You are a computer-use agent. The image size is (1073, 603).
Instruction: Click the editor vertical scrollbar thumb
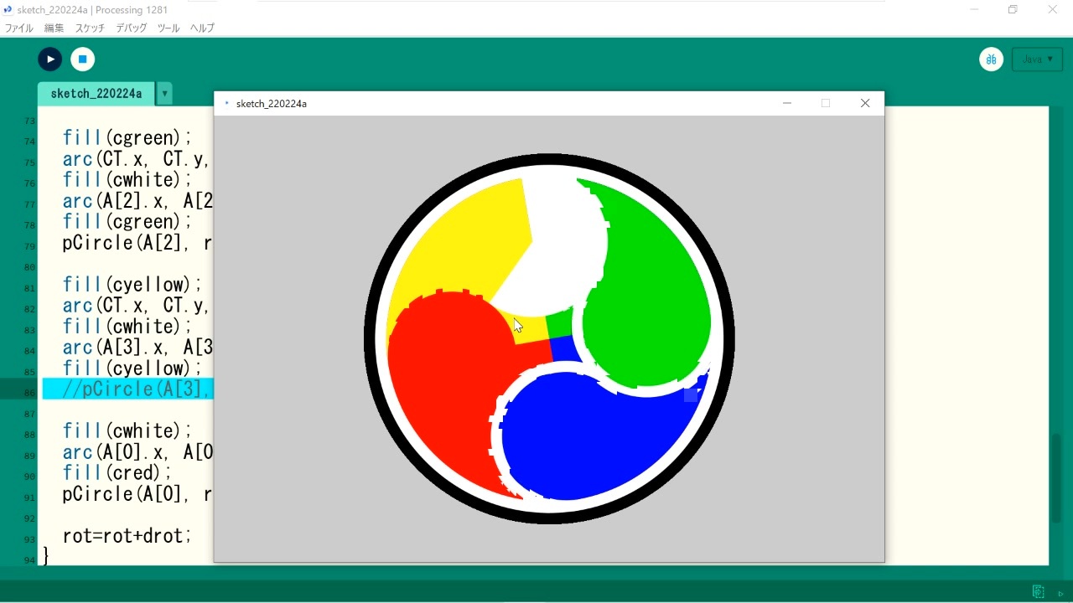click(1056, 477)
